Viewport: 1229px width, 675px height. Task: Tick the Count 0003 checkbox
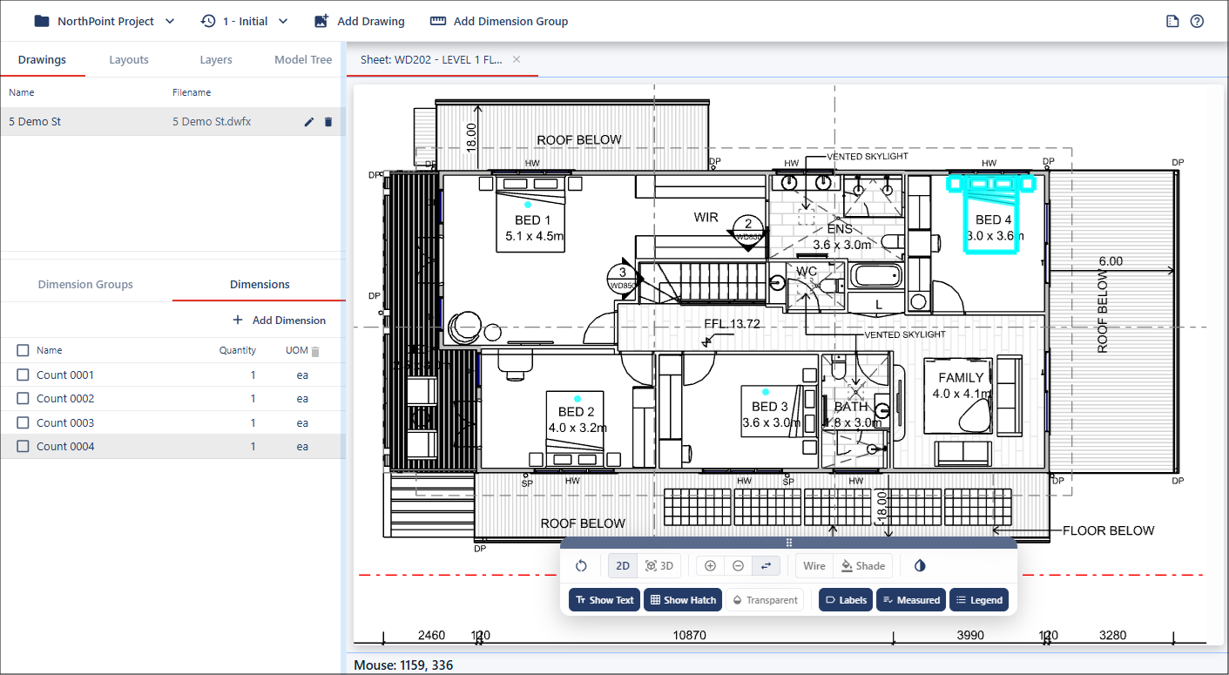tap(24, 423)
